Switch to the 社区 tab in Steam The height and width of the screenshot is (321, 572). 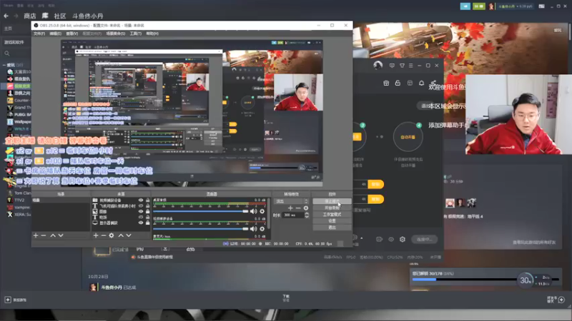[x=60, y=16]
